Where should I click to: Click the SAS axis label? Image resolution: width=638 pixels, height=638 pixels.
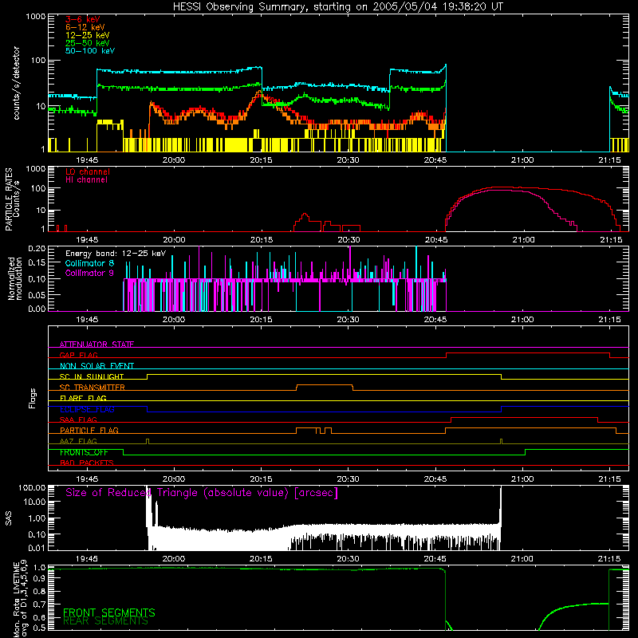(9, 518)
